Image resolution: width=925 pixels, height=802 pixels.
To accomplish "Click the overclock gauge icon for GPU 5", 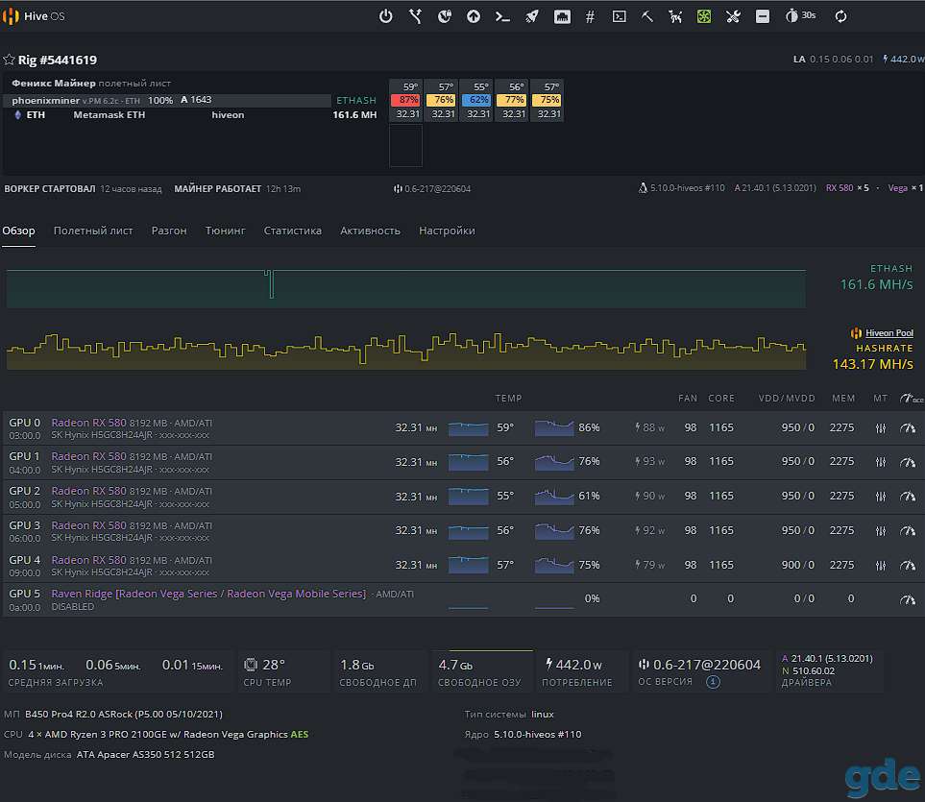I will [908, 599].
